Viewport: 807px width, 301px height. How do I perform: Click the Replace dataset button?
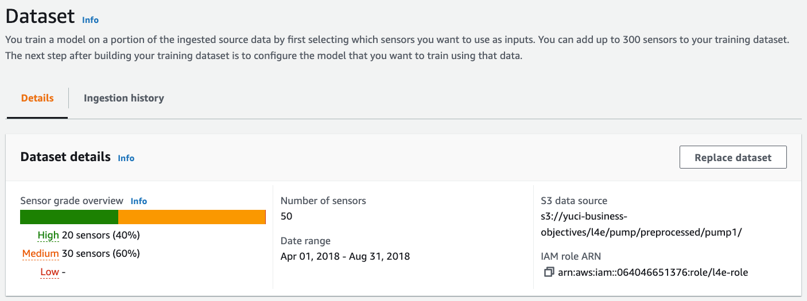point(732,158)
